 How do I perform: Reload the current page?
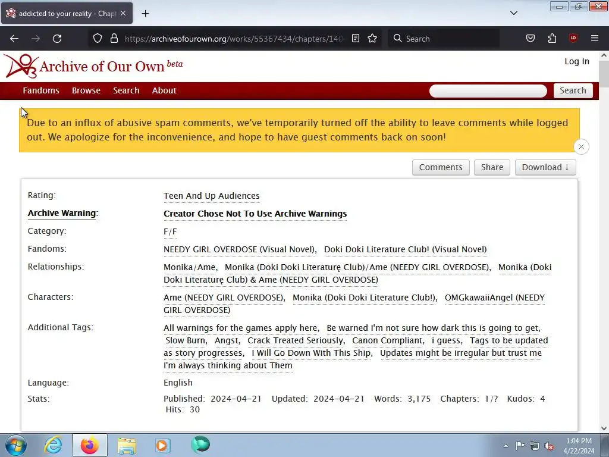(x=57, y=39)
